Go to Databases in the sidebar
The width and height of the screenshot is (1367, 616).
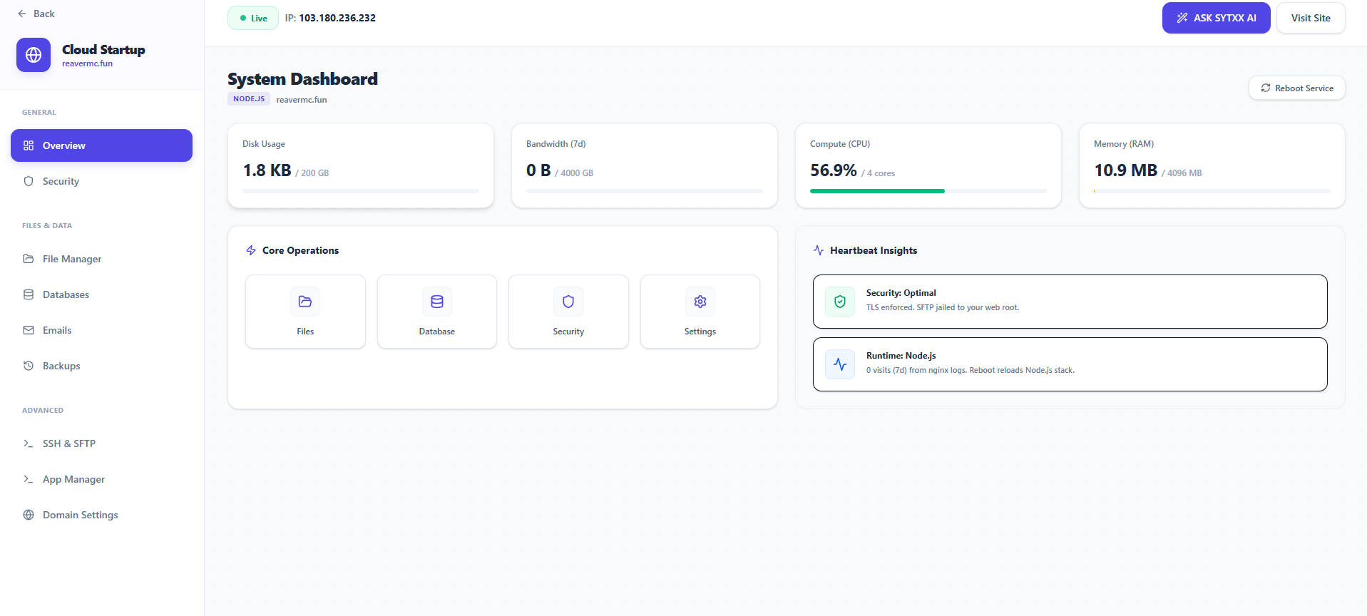pyautogui.click(x=101, y=294)
